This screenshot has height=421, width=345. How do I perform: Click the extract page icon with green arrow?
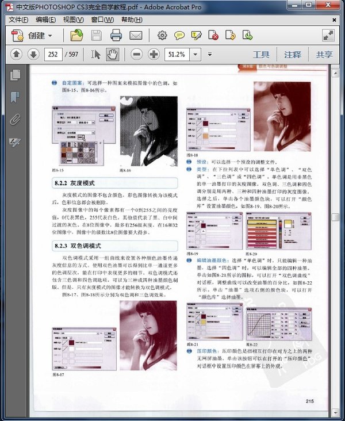click(x=247, y=35)
